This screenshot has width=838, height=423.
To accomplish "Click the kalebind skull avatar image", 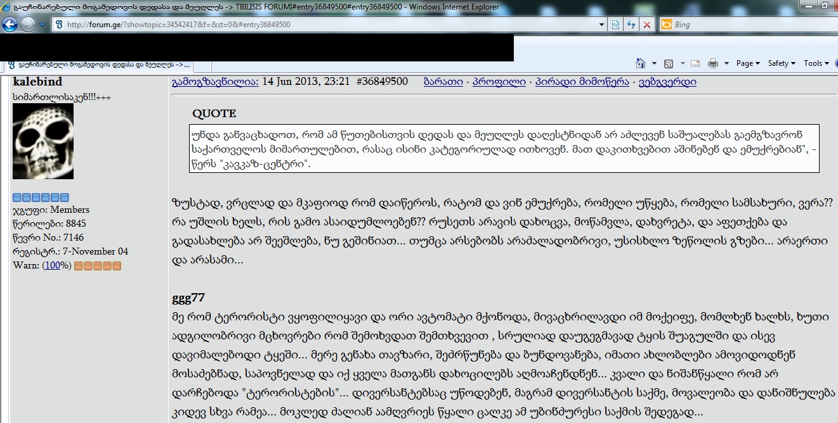I will [43, 141].
